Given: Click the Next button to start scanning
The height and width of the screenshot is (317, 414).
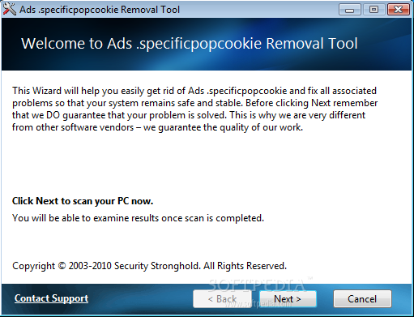Looking at the screenshot, I should point(288,299).
